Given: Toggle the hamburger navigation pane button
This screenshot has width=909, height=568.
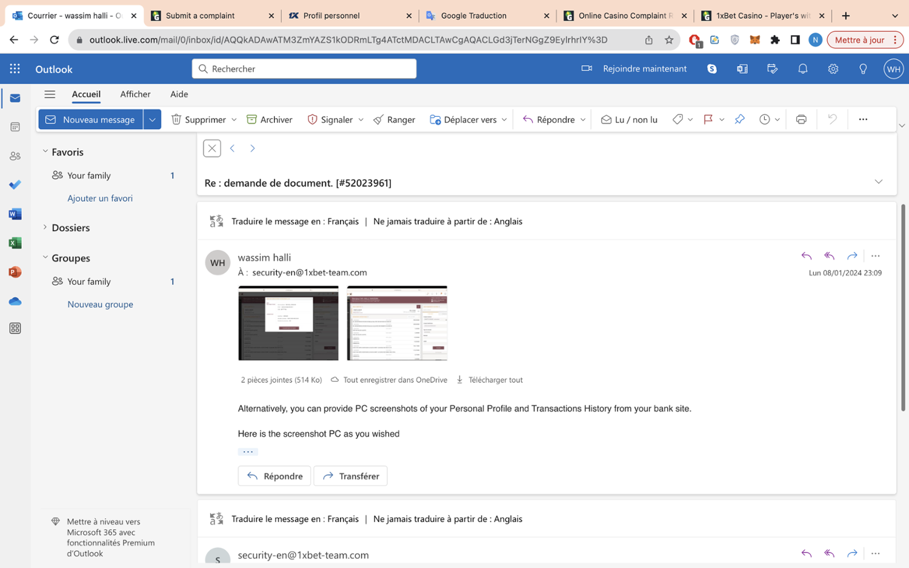Looking at the screenshot, I should coord(50,94).
